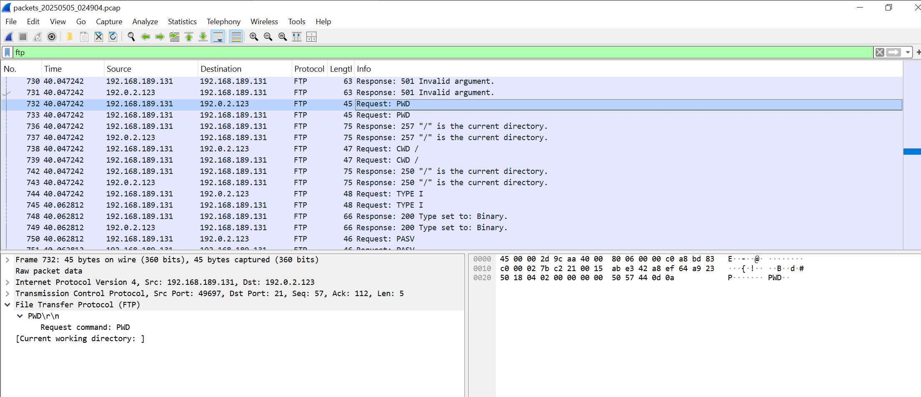
Task: Restart the current capture
Action: (38, 37)
